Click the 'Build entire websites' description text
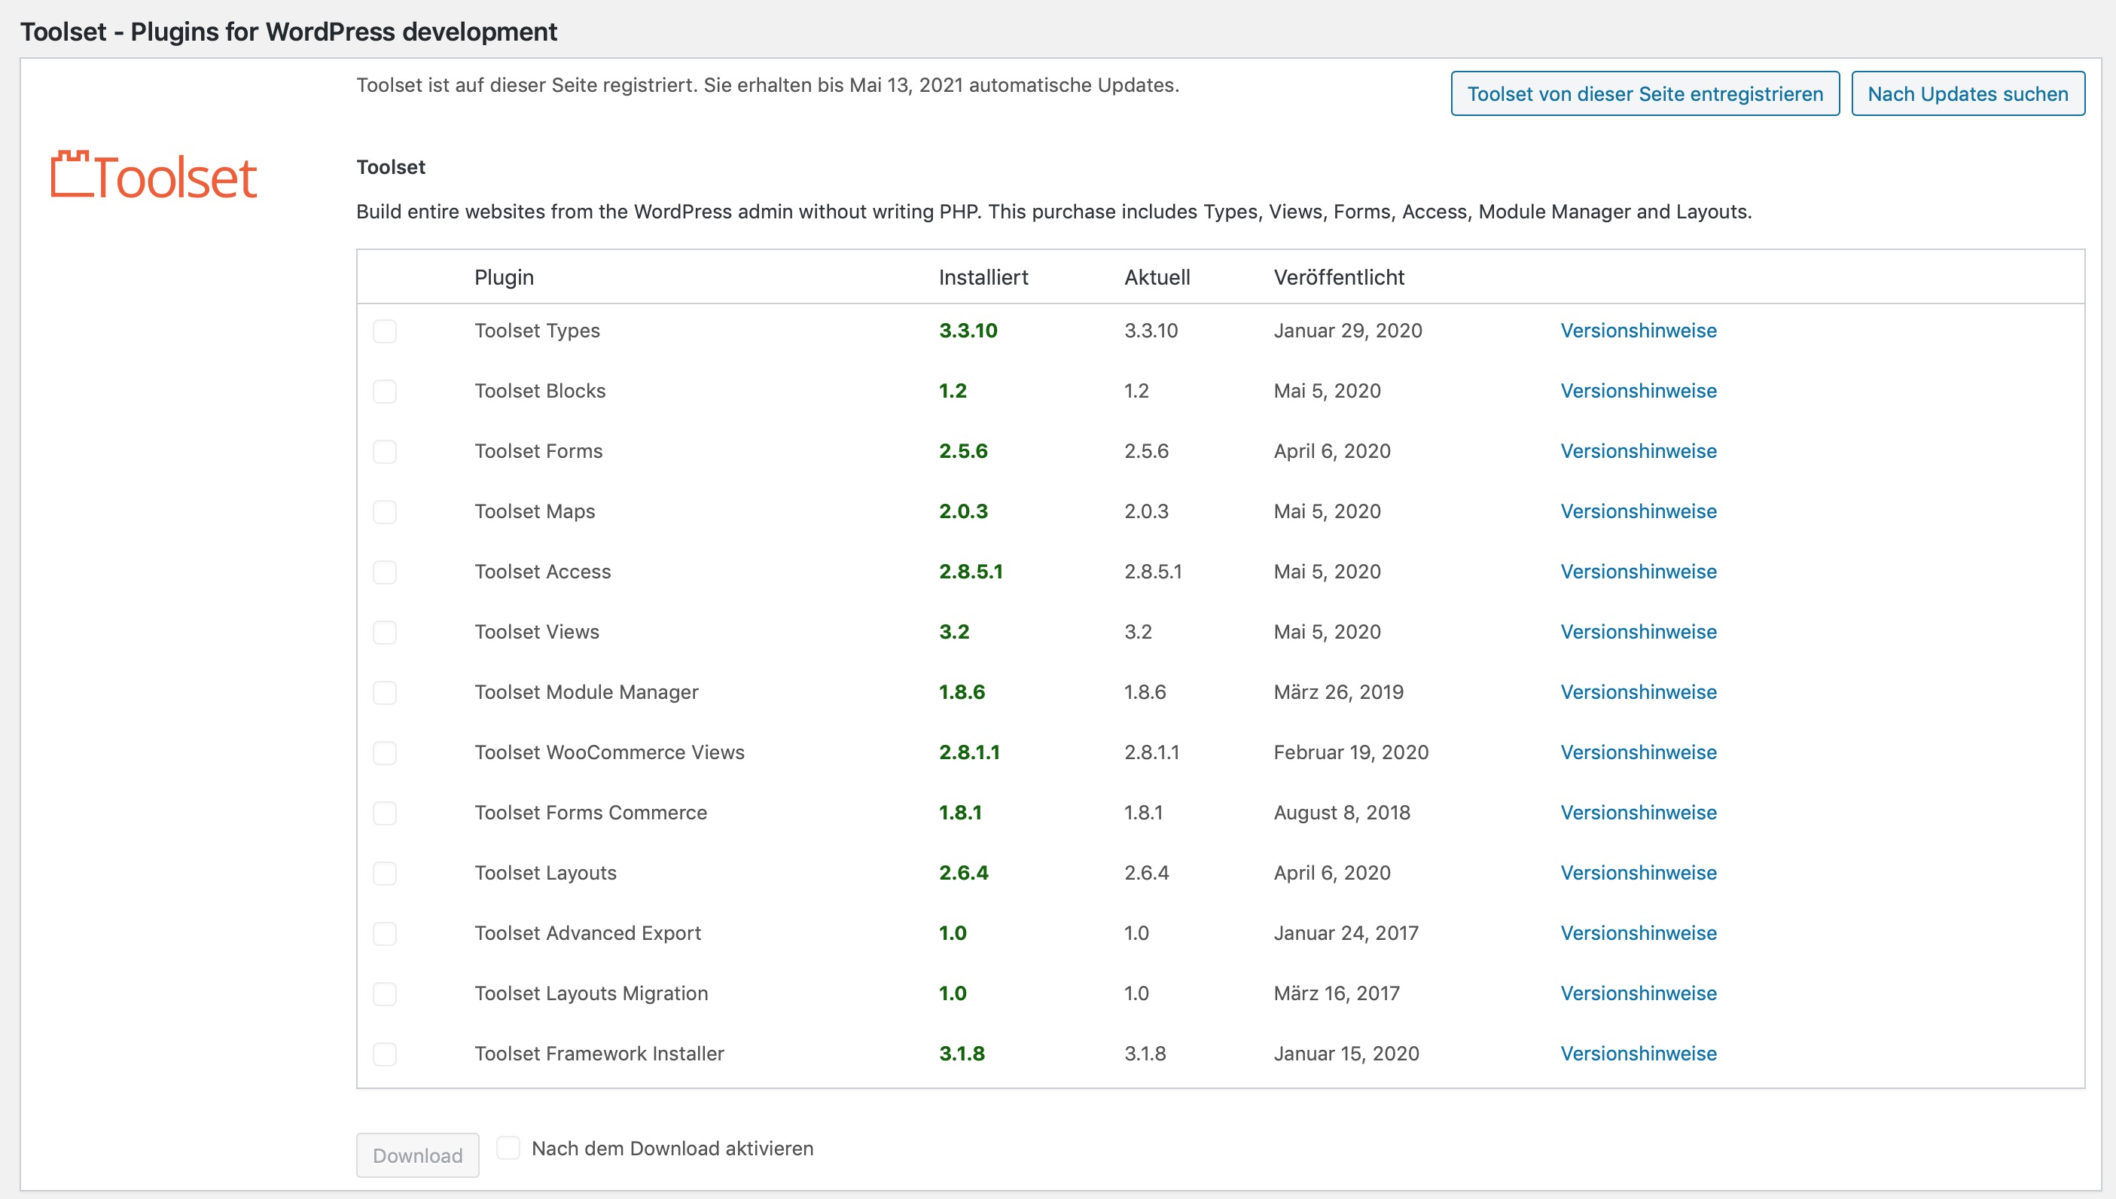The width and height of the screenshot is (2116, 1199). (1054, 212)
